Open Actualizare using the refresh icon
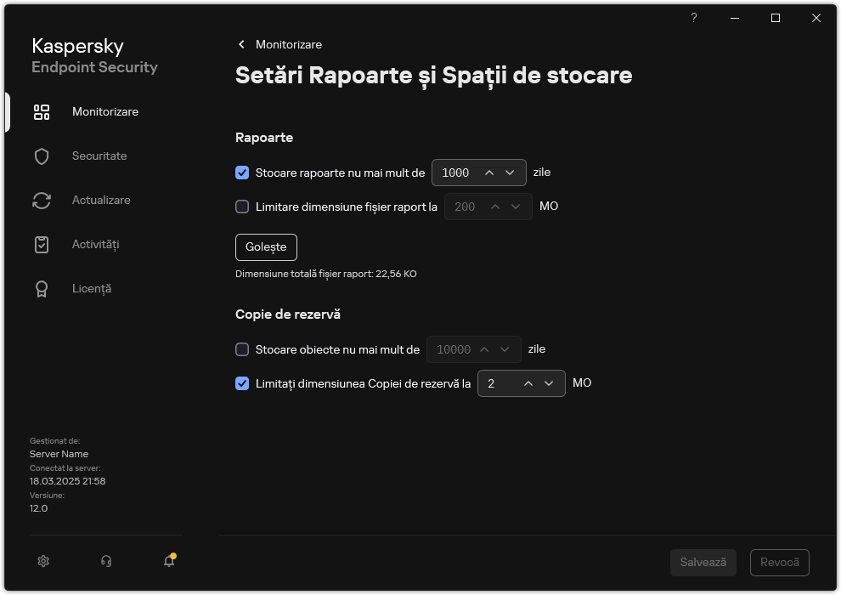This screenshot has height=595, width=841. coord(42,200)
